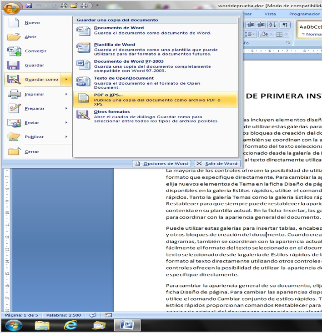Click the print preview icon with green check
Image resolution: width=322 pixels, height=333 pixels.
coord(64,5)
